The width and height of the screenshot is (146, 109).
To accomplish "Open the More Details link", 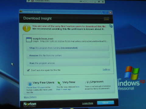I will pyautogui.click(x=30, y=97).
